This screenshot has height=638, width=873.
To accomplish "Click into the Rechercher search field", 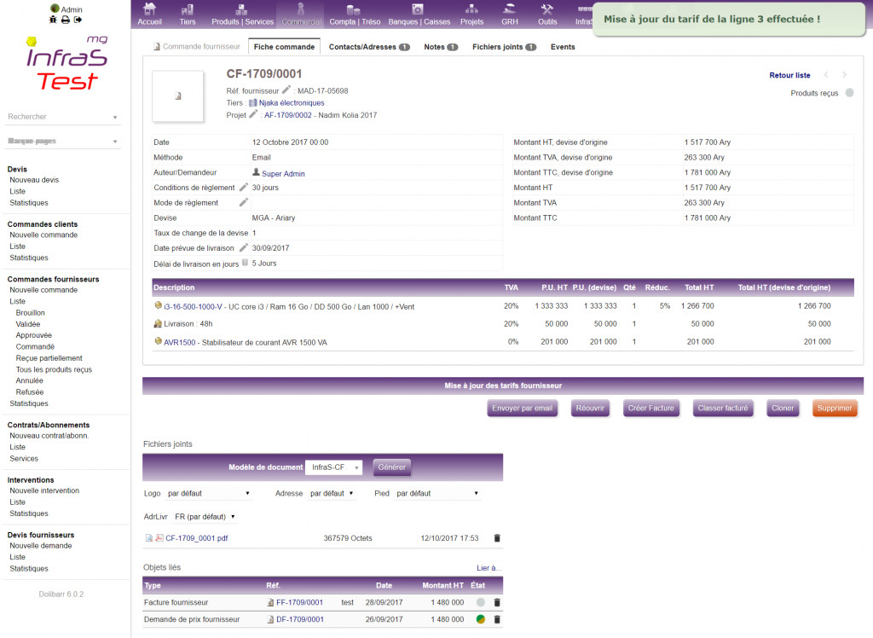I will coord(62,117).
